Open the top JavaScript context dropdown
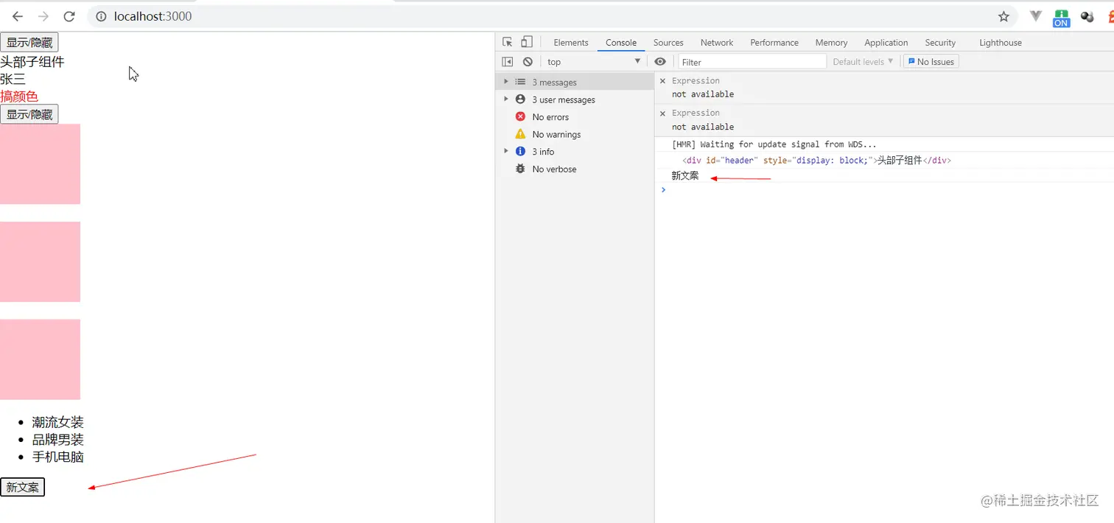The width and height of the screenshot is (1114, 523). coord(593,62)
